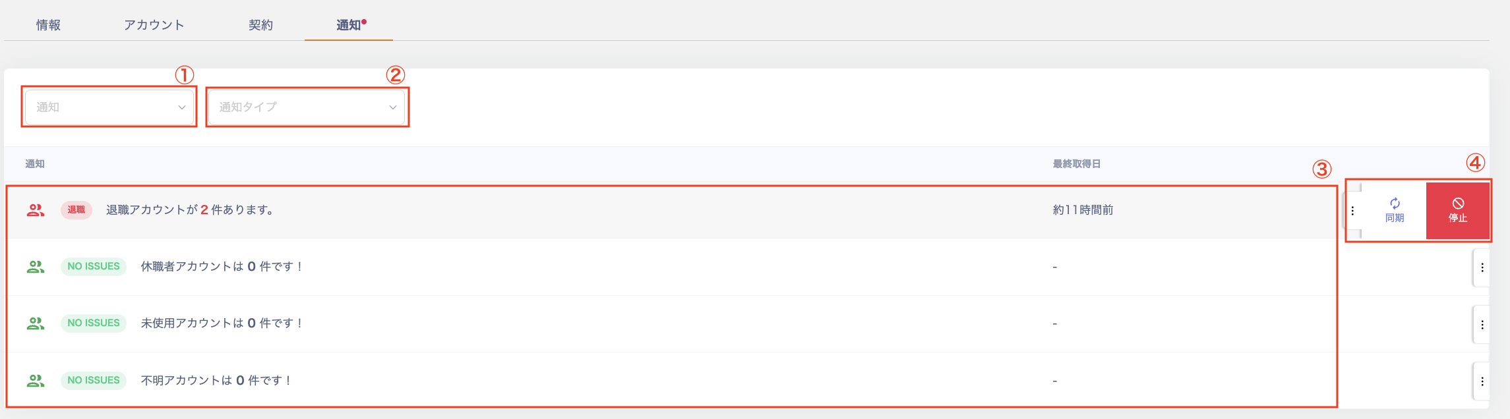The width and height of the screenshot is (1510, 419).
Task: Open the three-dot menu for 退職 row
Action: pyautogui.click(x=1352, y=211)
